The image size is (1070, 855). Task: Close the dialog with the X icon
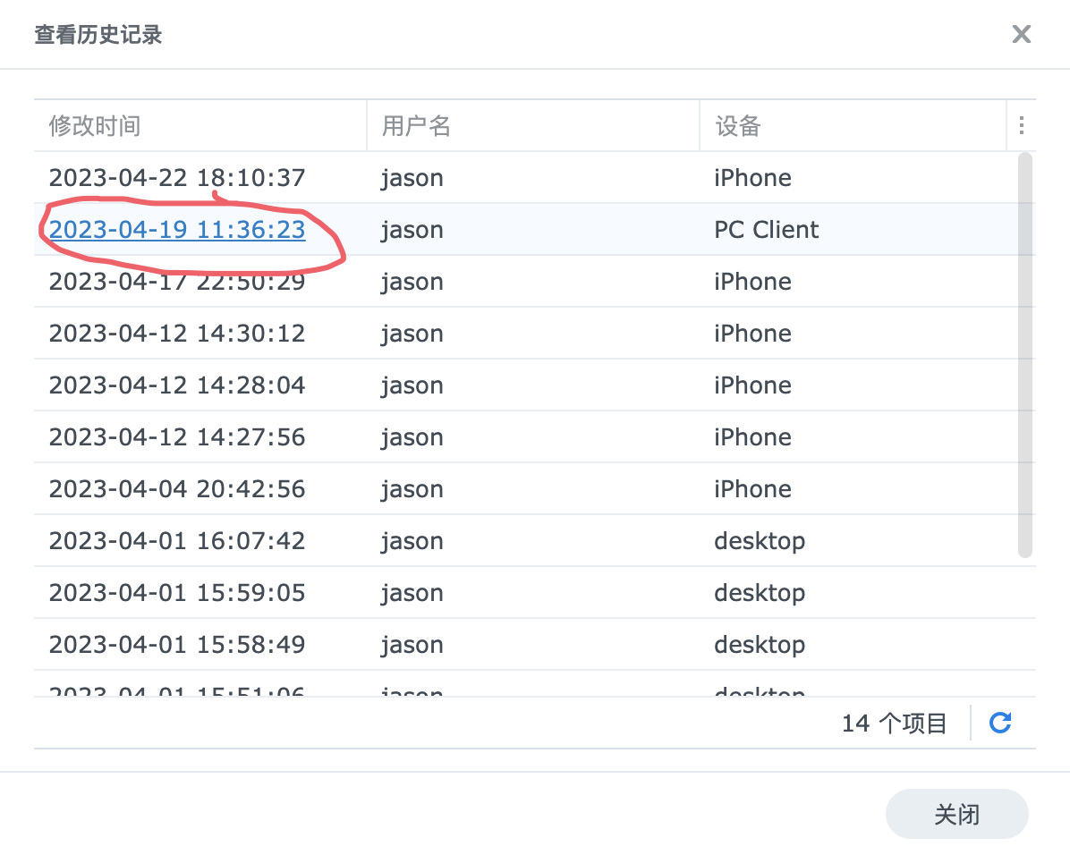coord(1021,34)
